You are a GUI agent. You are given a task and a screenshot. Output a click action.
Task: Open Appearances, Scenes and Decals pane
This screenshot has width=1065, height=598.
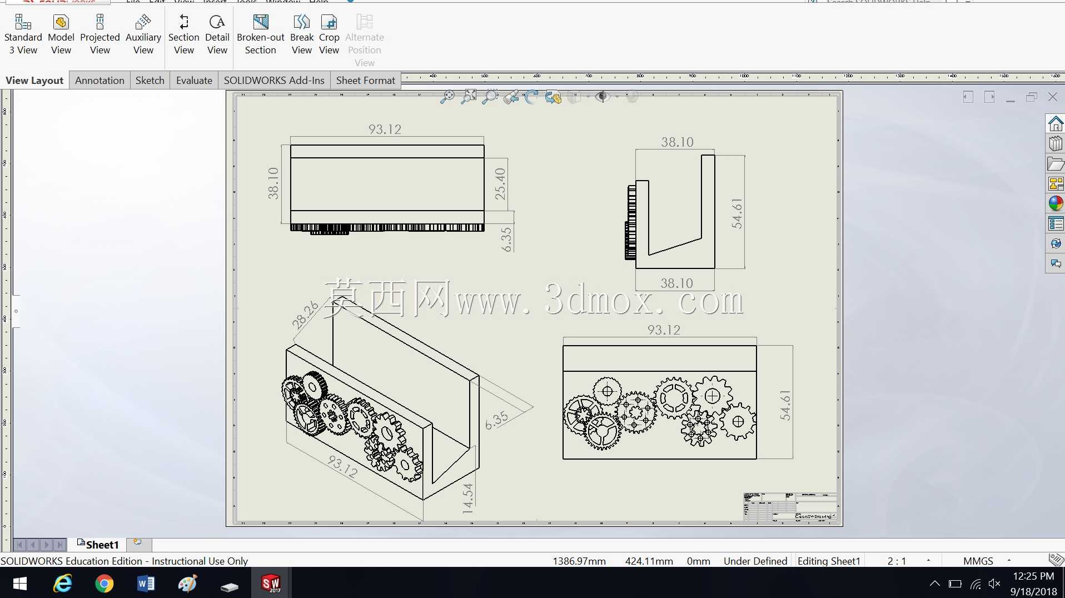[x=1056, y=203]
